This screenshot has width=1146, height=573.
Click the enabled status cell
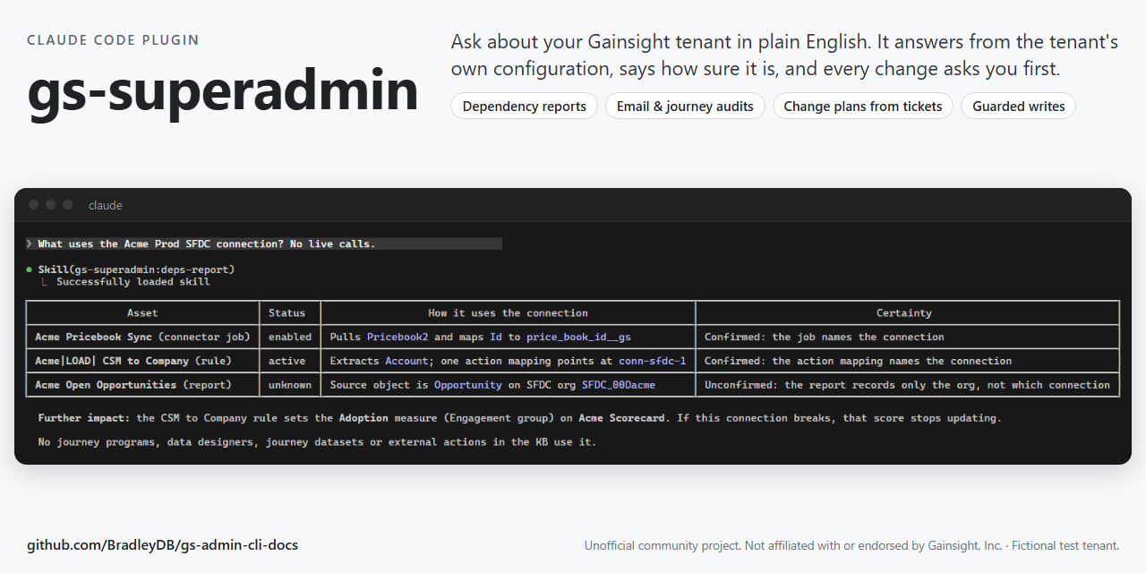coord(290,337)
